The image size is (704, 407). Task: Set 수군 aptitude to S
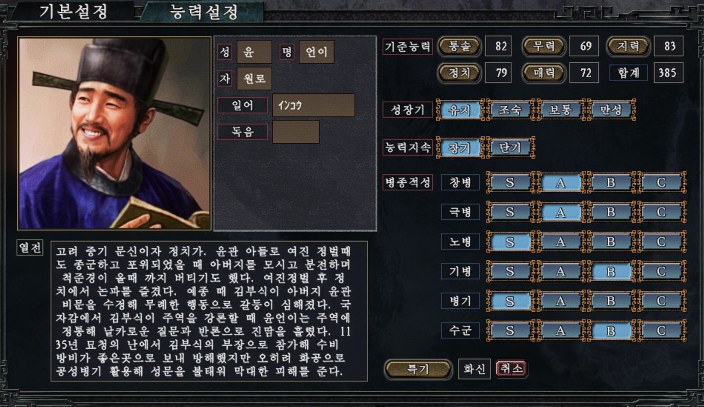(x=510, y=330)
